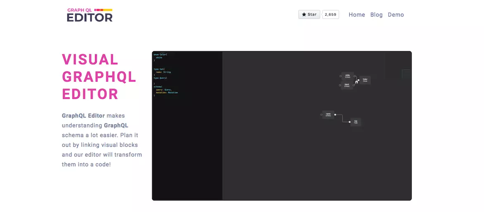Click "enum Color{" line in code pane
The height and width of the screenshot is (212, 484).
160,54
